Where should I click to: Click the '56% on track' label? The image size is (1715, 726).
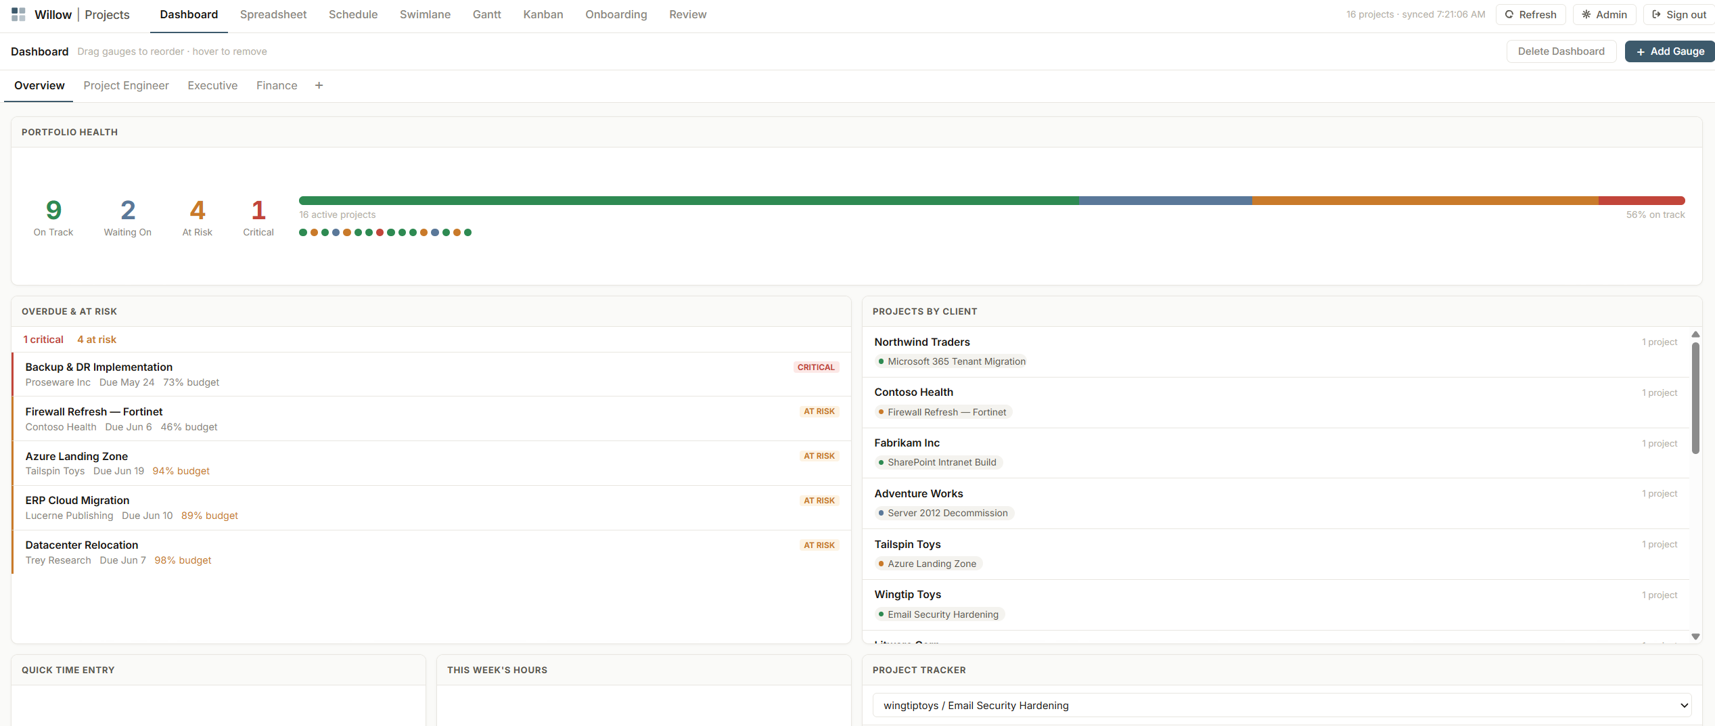(1655, 214)
